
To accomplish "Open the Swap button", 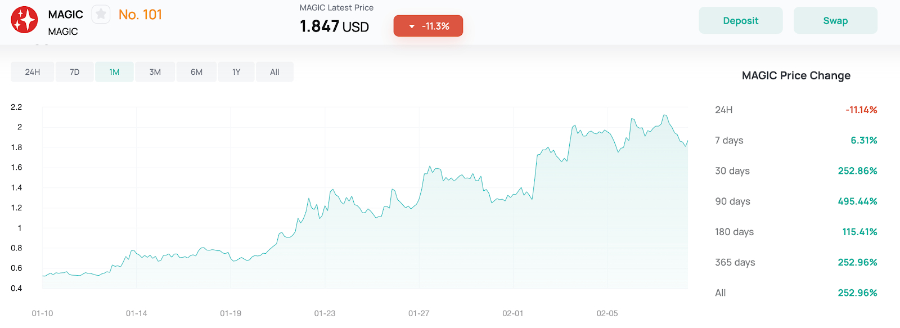I will click(x=835, y=21).
